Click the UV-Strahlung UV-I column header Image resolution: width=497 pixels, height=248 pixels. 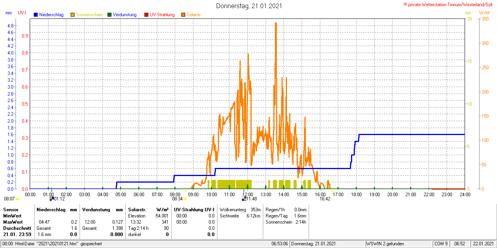tap(194, 209)
